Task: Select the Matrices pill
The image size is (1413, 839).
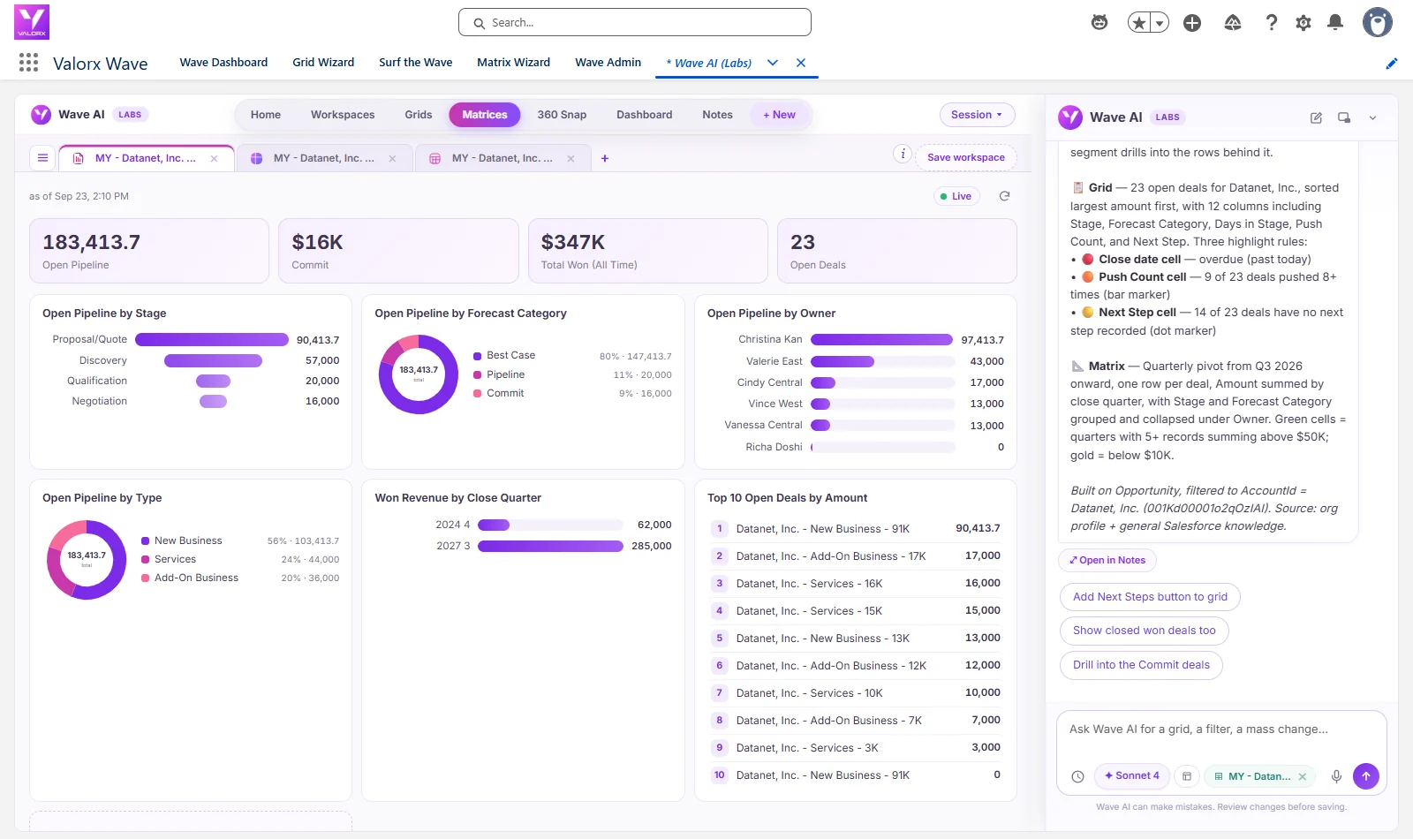Action: coord(485,115)
